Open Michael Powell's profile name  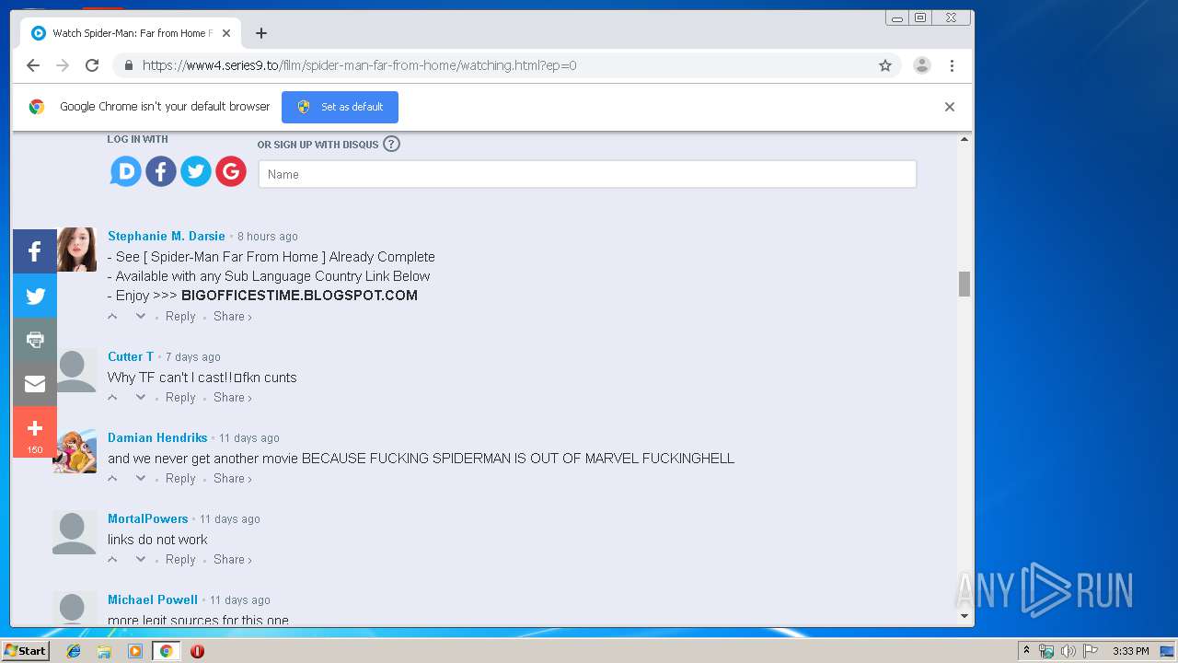pos(153,599)
